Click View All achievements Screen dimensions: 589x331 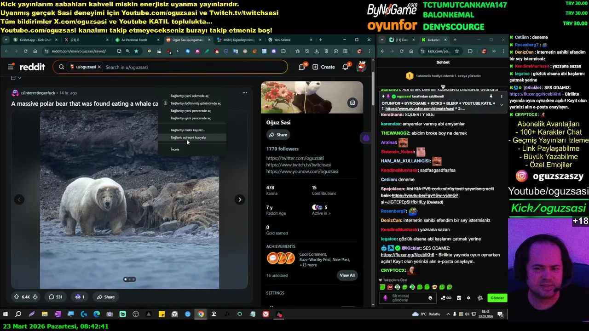(x=347, y=275)
